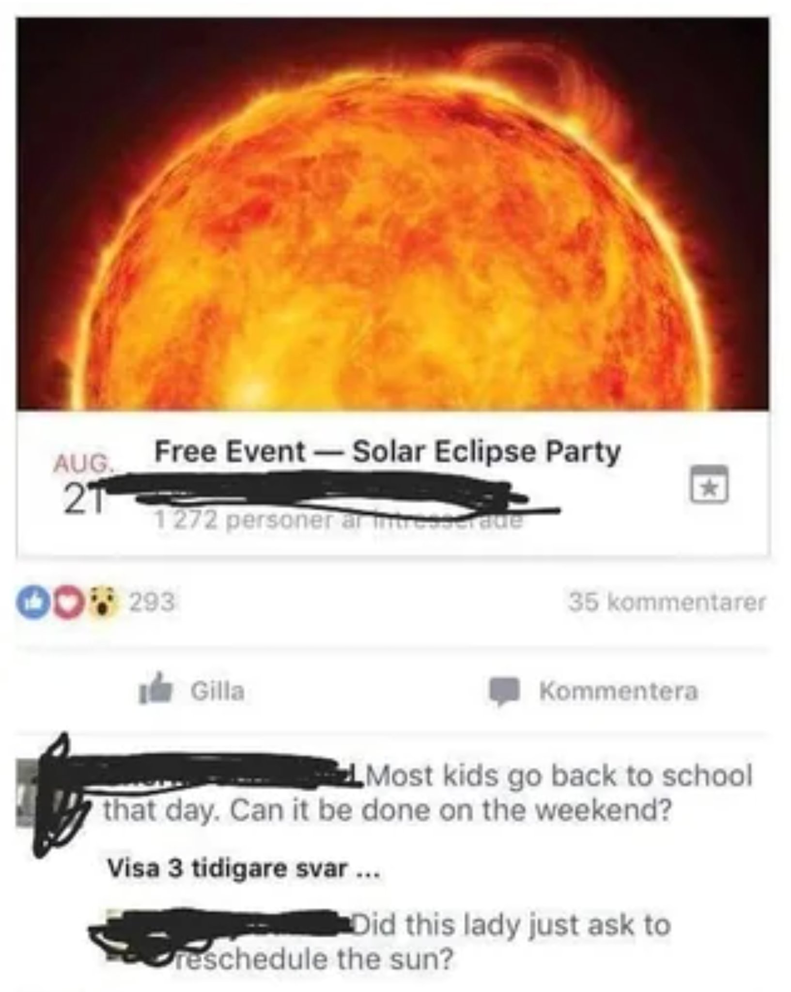Click the star calendar interested icon
Screen dimensions: 791x992
click(x=709, y=484)
